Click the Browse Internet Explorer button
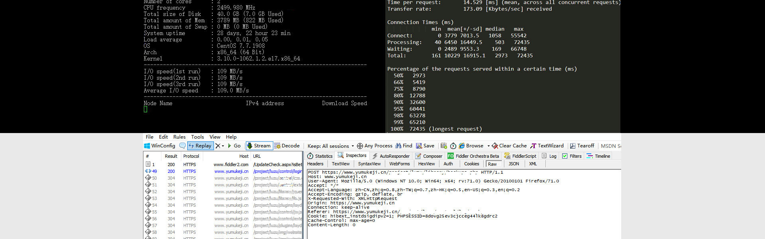 click(471, 146)
